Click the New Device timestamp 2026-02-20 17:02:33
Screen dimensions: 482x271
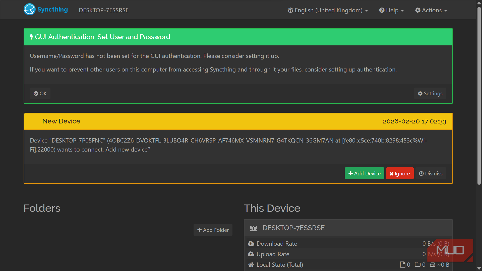coord(414,121)
